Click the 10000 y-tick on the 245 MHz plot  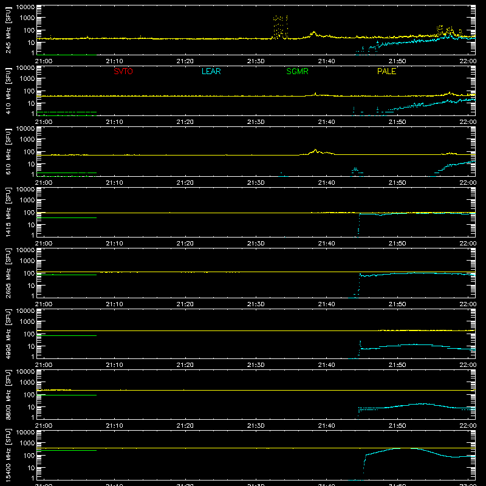[x=26, y=7]
